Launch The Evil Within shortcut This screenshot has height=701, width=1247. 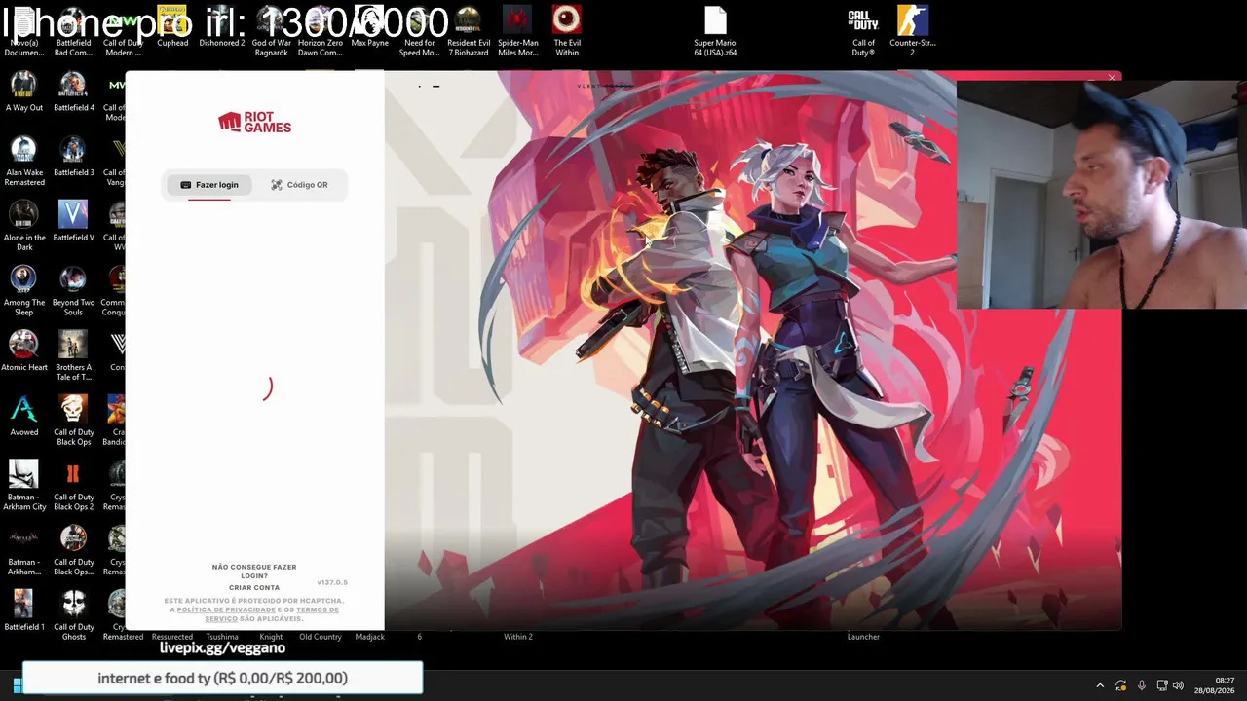point(567,31)
